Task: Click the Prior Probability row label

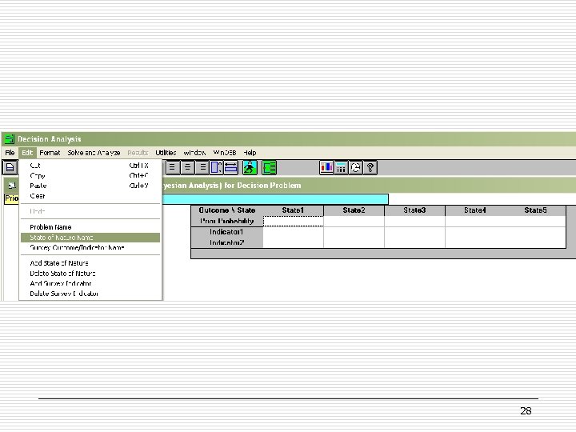Action: tap(227, 221)
